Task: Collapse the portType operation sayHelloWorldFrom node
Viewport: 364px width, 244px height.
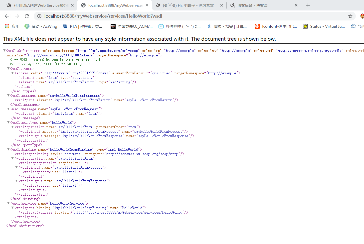Action: (x=12, y=127)
